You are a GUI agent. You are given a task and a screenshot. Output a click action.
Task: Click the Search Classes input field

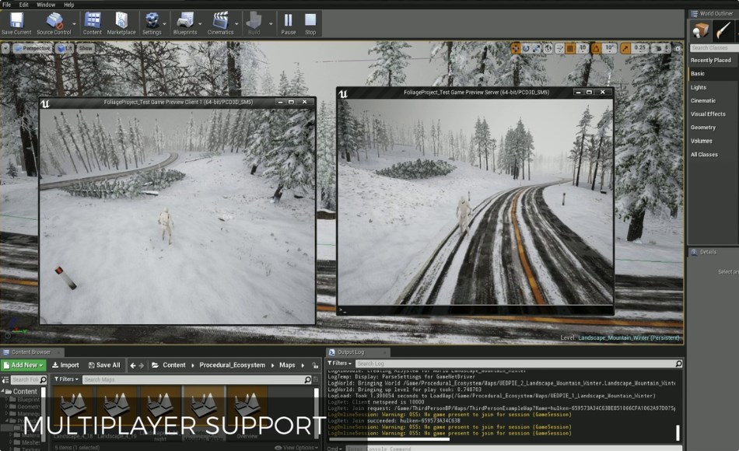(x=712, y=48)
